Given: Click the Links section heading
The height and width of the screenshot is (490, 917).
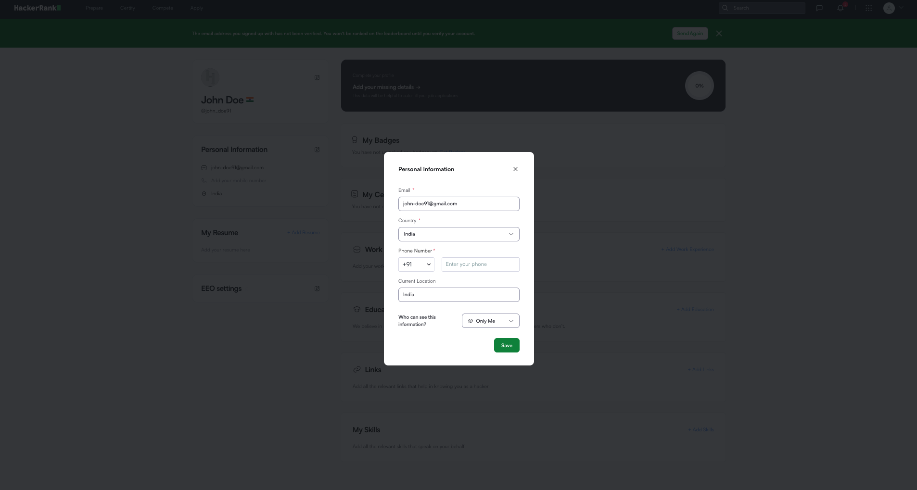Looking at the screenshot, I should coord(373,370).
